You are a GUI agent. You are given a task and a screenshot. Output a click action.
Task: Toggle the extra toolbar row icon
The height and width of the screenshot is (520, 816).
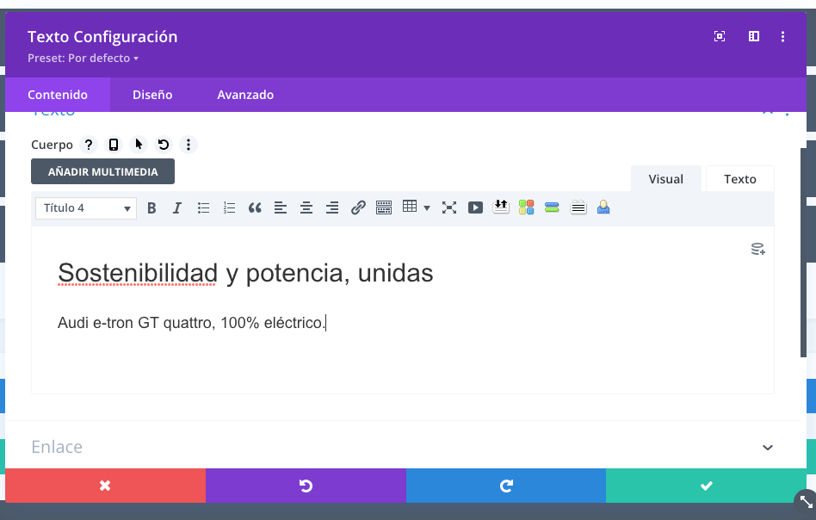click(x=384, y=208)
